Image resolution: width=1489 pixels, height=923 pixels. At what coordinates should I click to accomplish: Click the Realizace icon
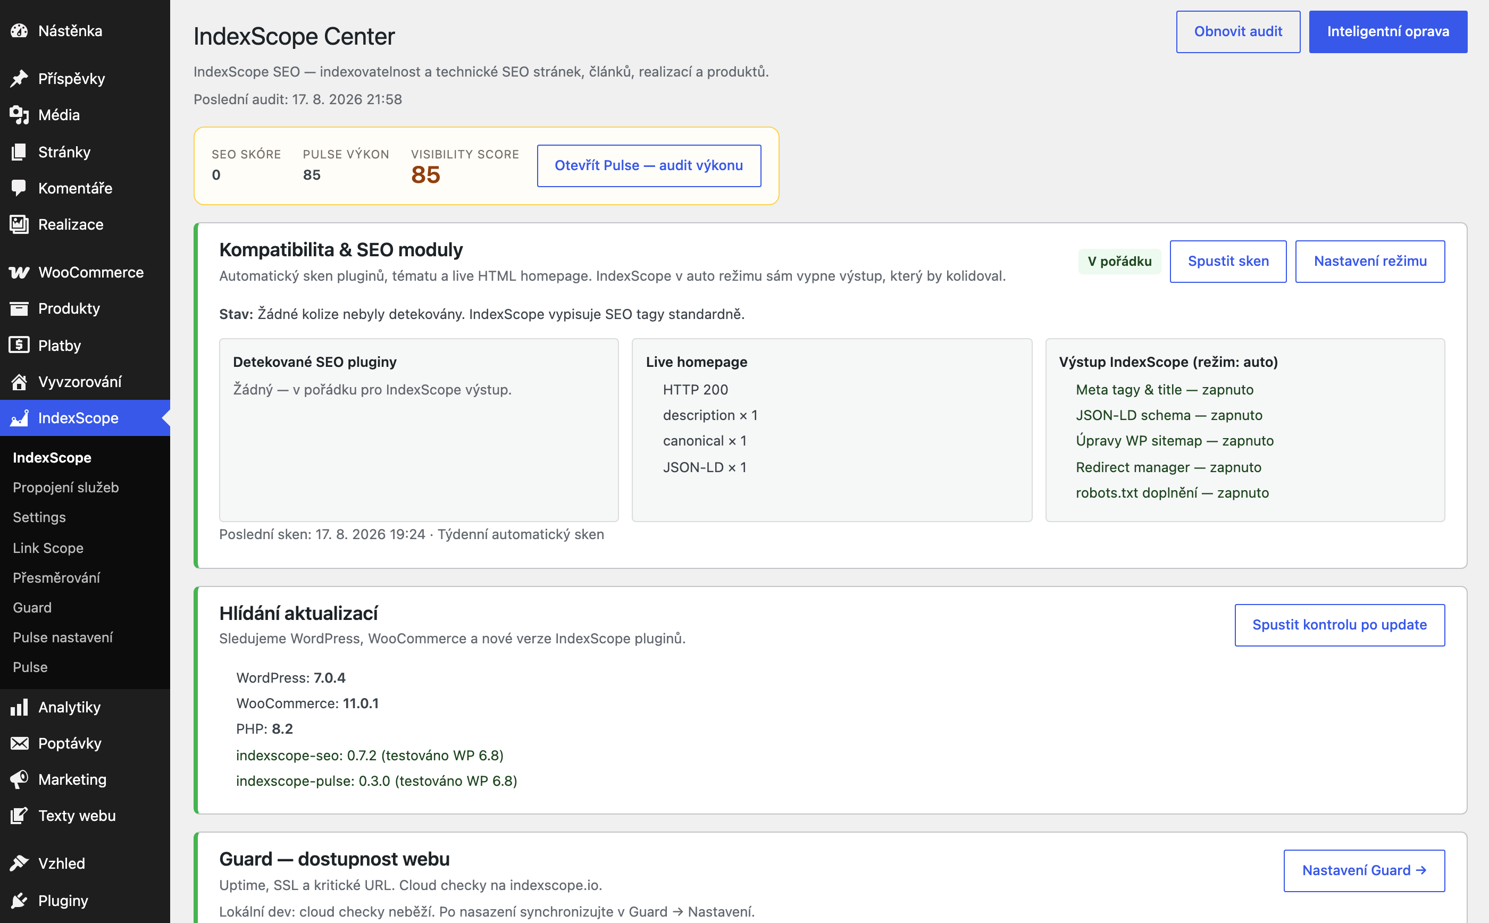coord(19,224)
